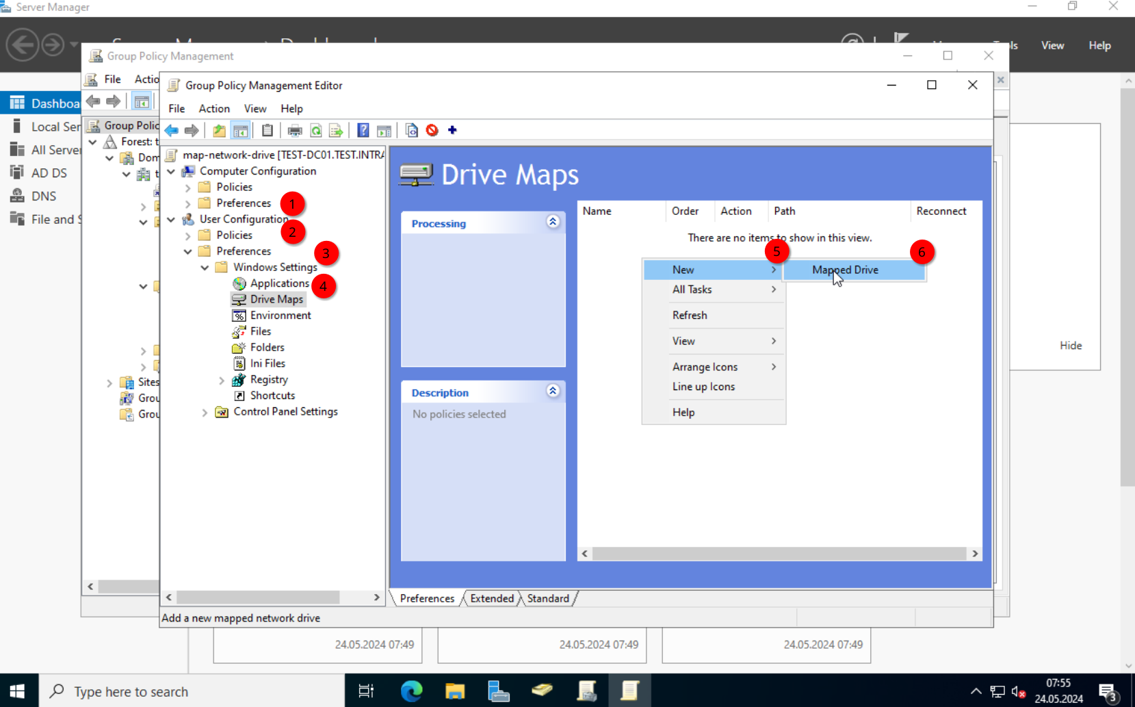
Task: Click the taskbar search box
Action: tap(192, 691)
